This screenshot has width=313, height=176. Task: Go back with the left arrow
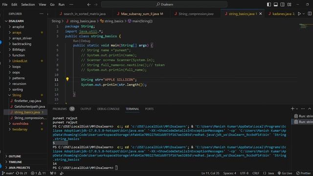pyautogui.click(x=89, y=4)
